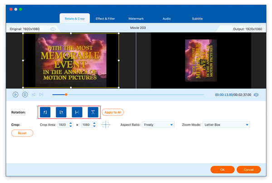
Task: Flip the video vertically
Action: [93, 112]
